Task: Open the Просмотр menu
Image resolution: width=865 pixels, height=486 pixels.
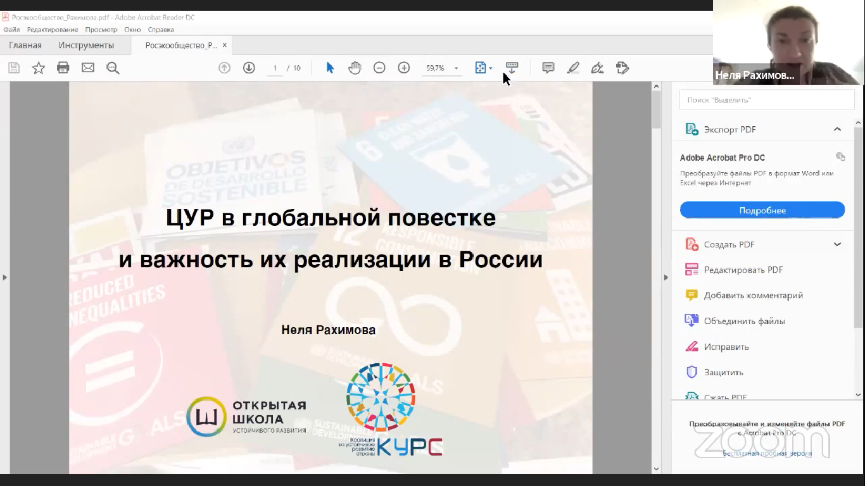Action: pos(101,30)
